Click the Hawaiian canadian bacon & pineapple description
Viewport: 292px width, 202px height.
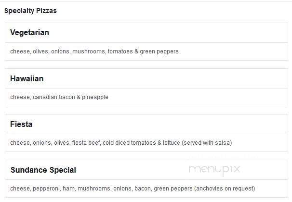59,97
